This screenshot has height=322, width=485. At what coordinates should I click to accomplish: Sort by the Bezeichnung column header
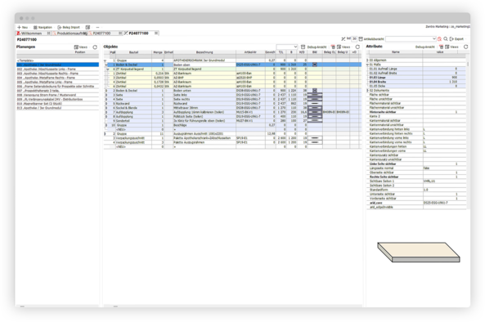point(204,52)
